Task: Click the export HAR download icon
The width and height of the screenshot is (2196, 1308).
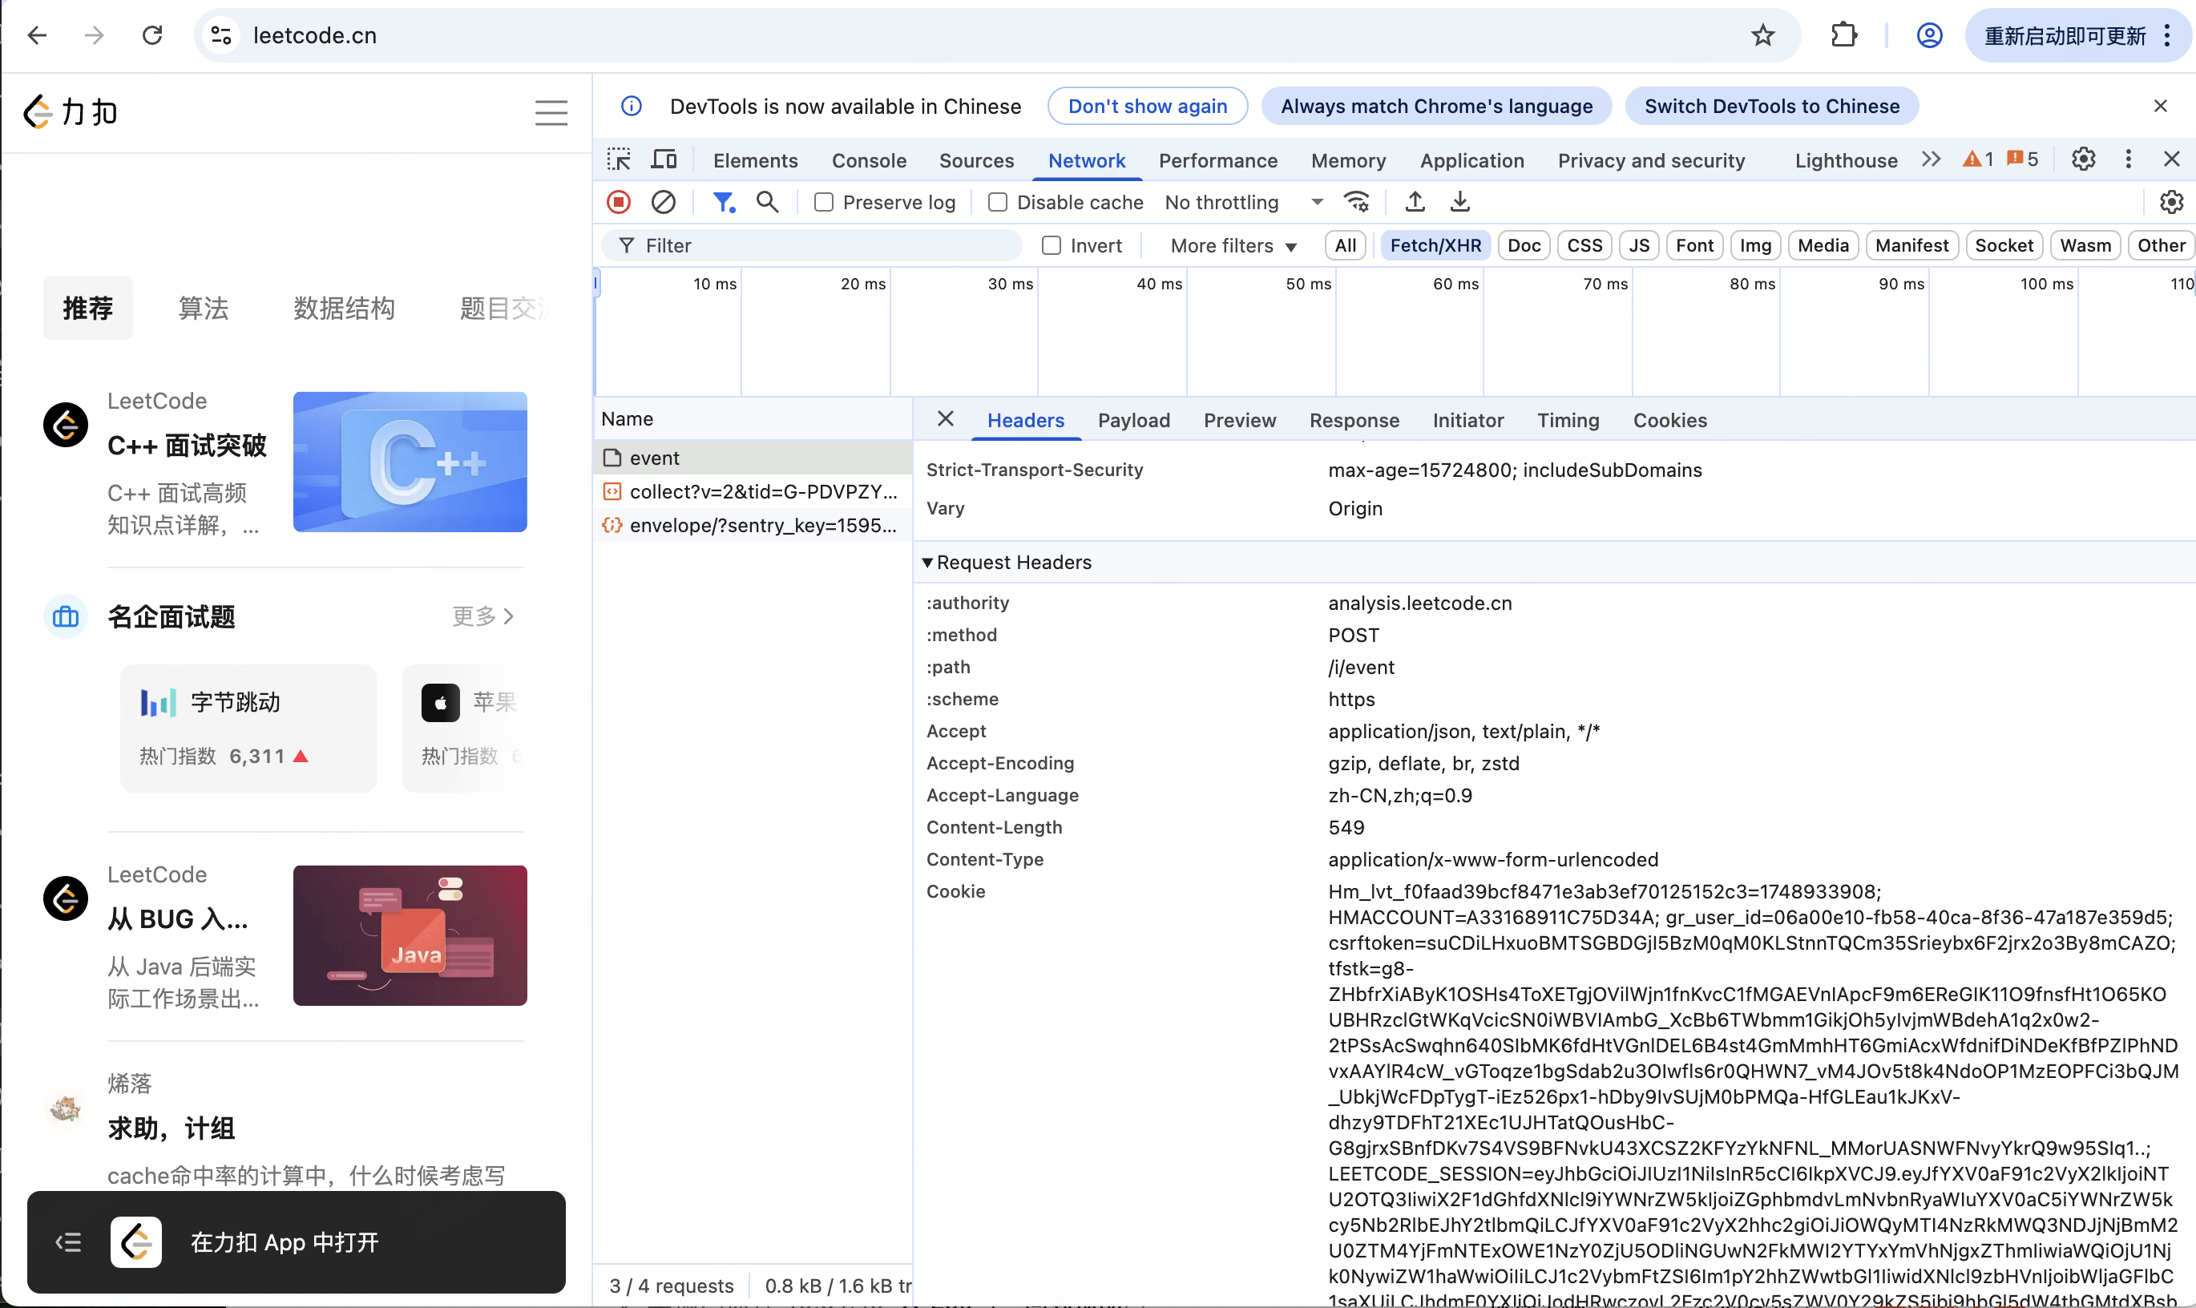Action: (x=1459, y=203)
